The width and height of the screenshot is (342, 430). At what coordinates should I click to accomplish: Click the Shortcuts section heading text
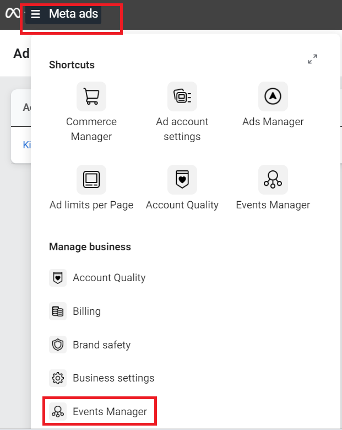point(72,65)
